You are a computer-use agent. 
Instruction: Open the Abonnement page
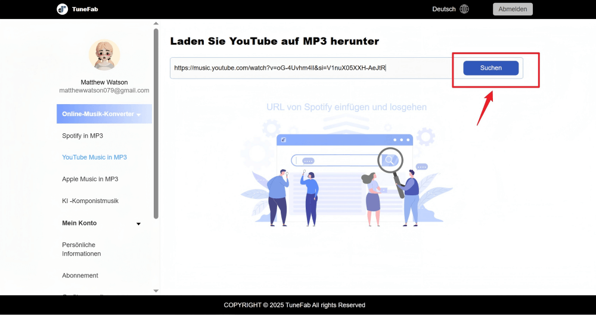pos(80,276)
